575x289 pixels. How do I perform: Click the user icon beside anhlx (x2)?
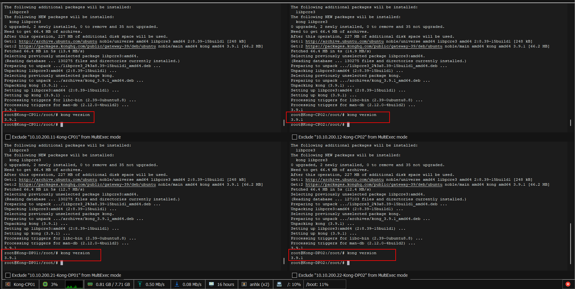[x=244, y=284]
